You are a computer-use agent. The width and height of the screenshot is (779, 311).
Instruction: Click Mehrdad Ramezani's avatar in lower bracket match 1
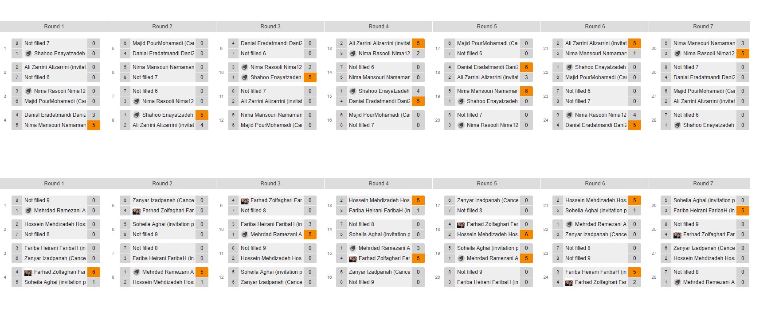pos(28,211)
